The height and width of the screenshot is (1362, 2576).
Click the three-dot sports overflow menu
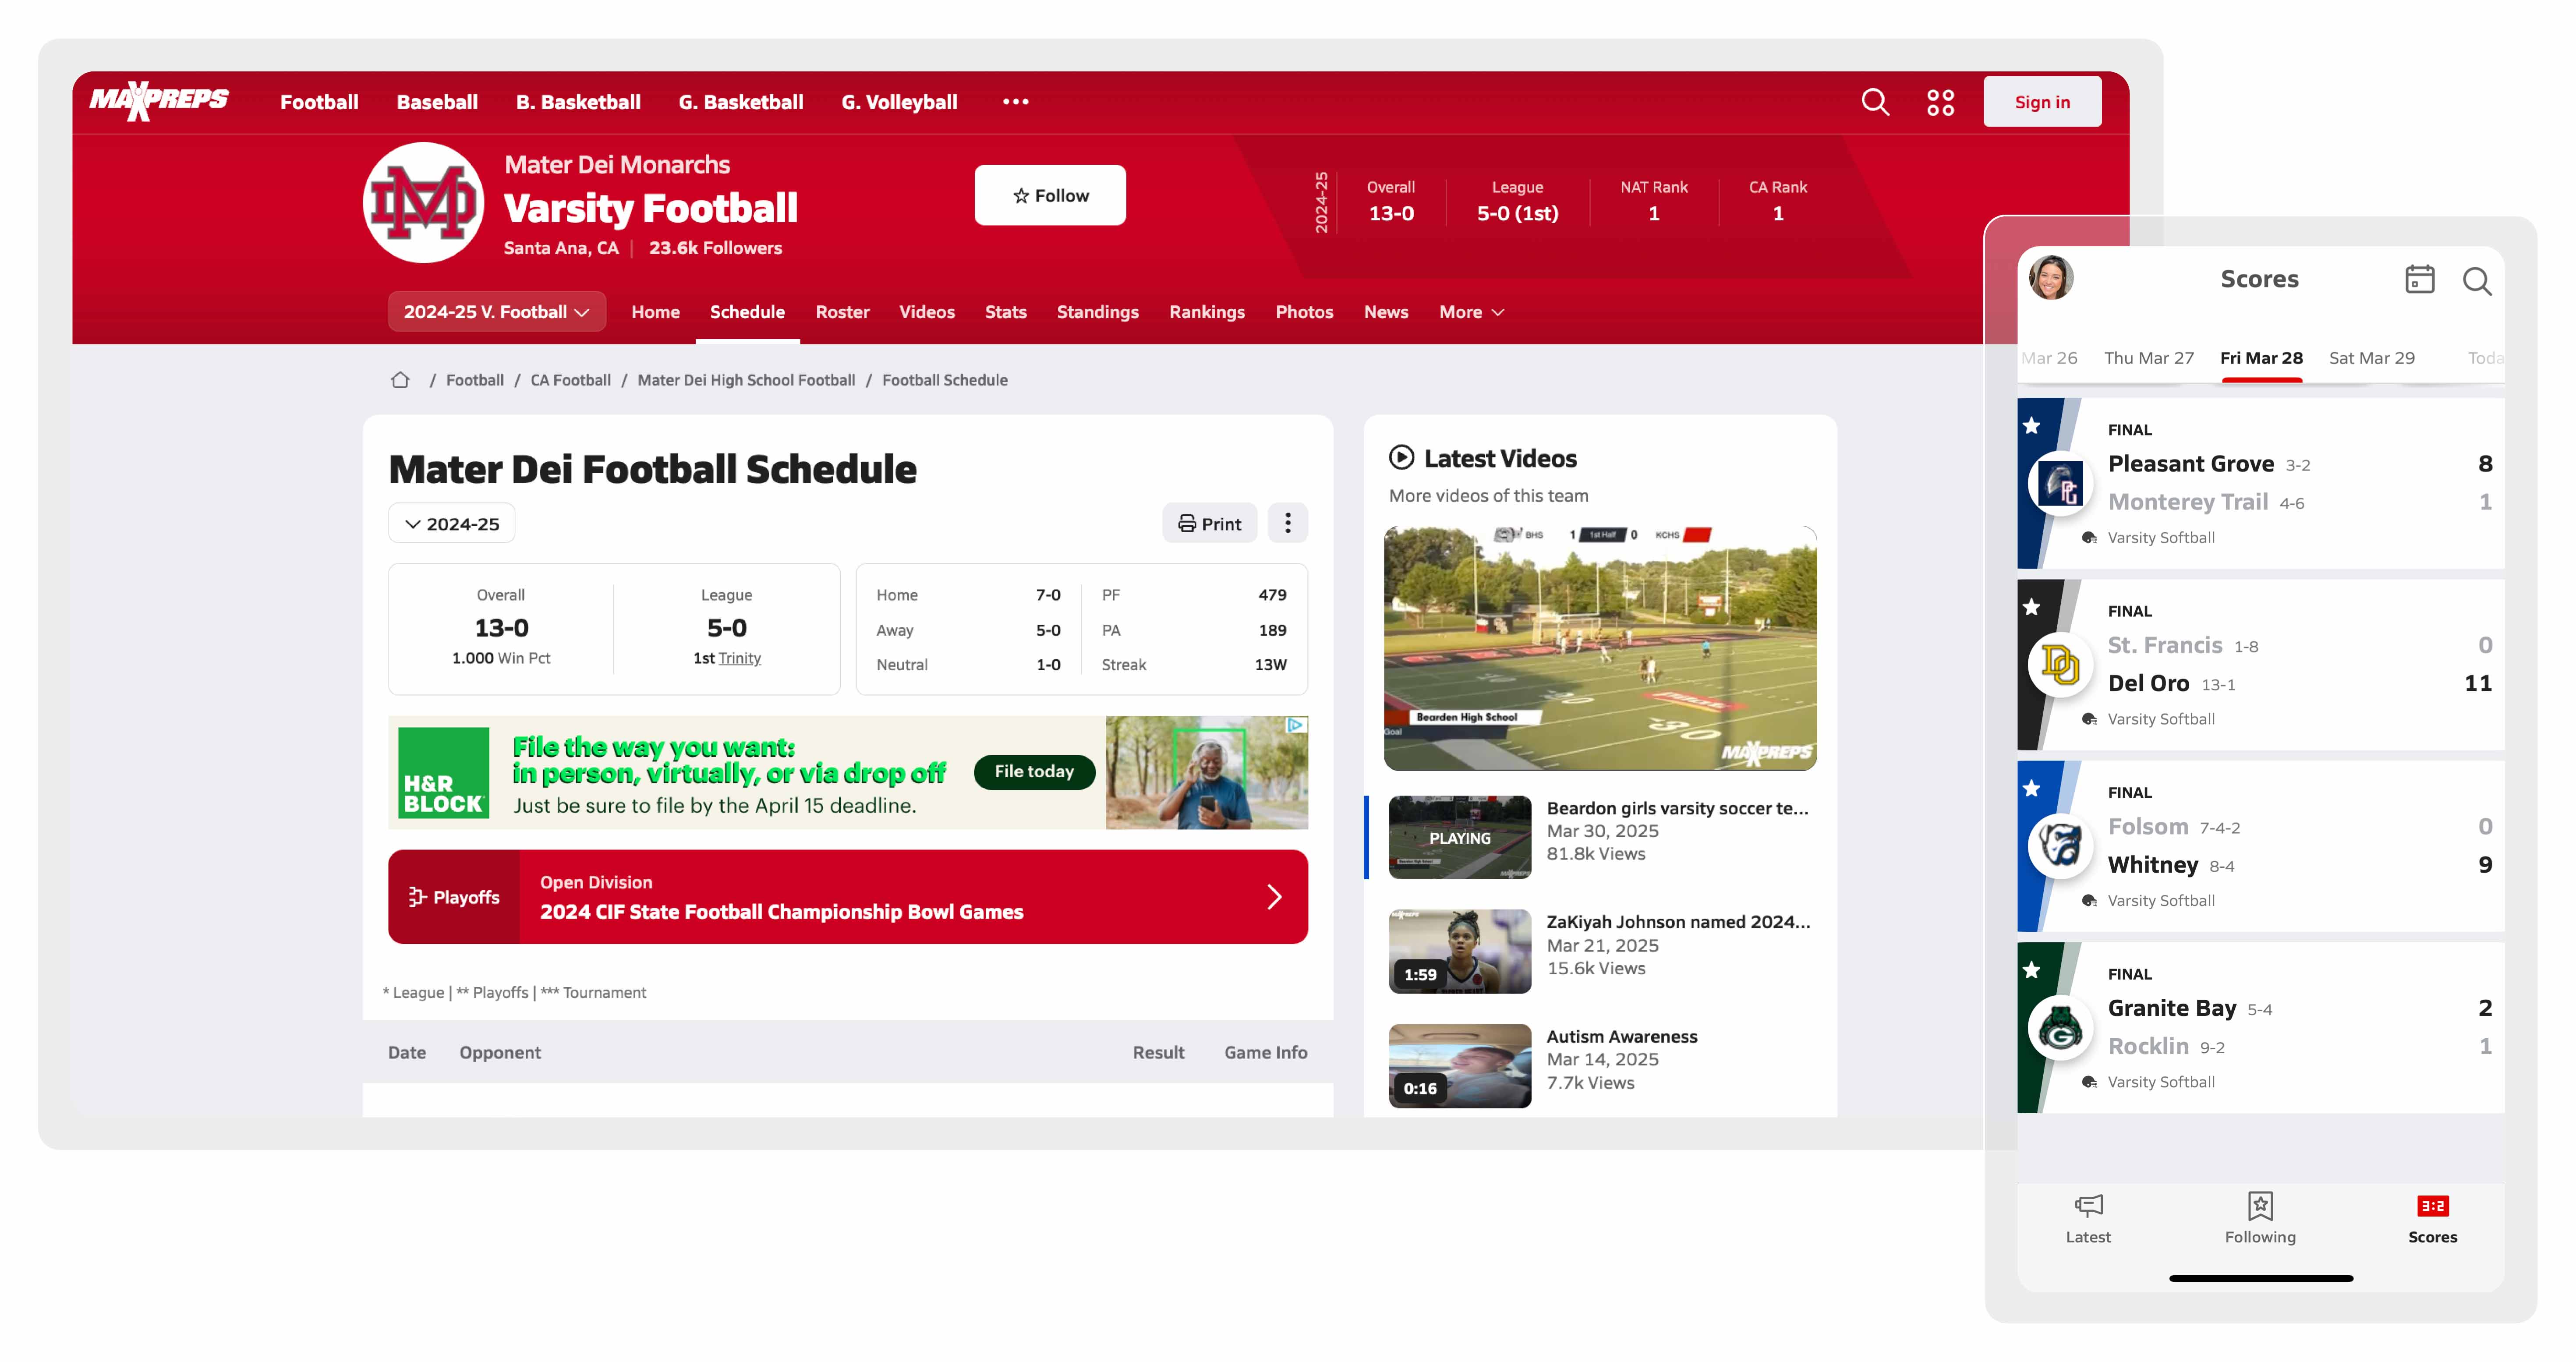(x=1015, y=102)
